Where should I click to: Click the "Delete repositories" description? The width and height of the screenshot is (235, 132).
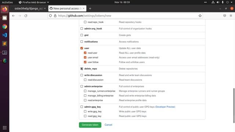click(128, 69)
